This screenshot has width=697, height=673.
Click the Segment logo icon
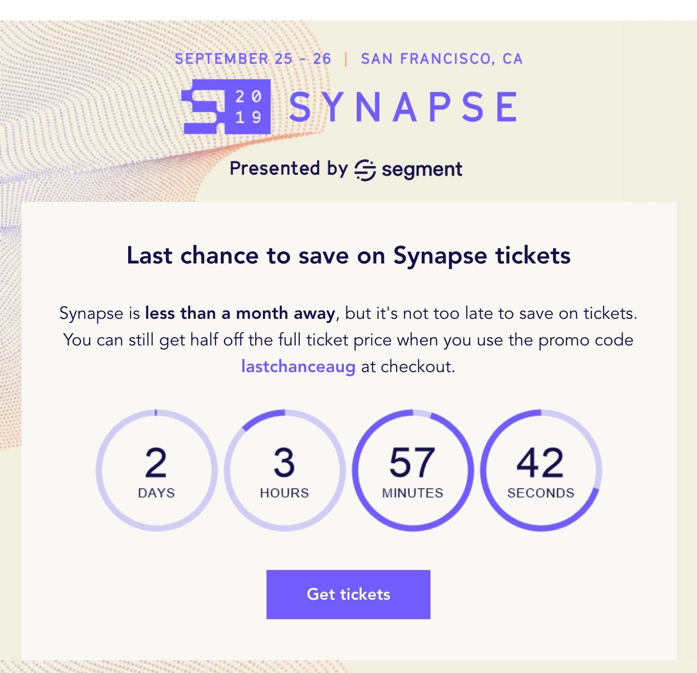365,170
